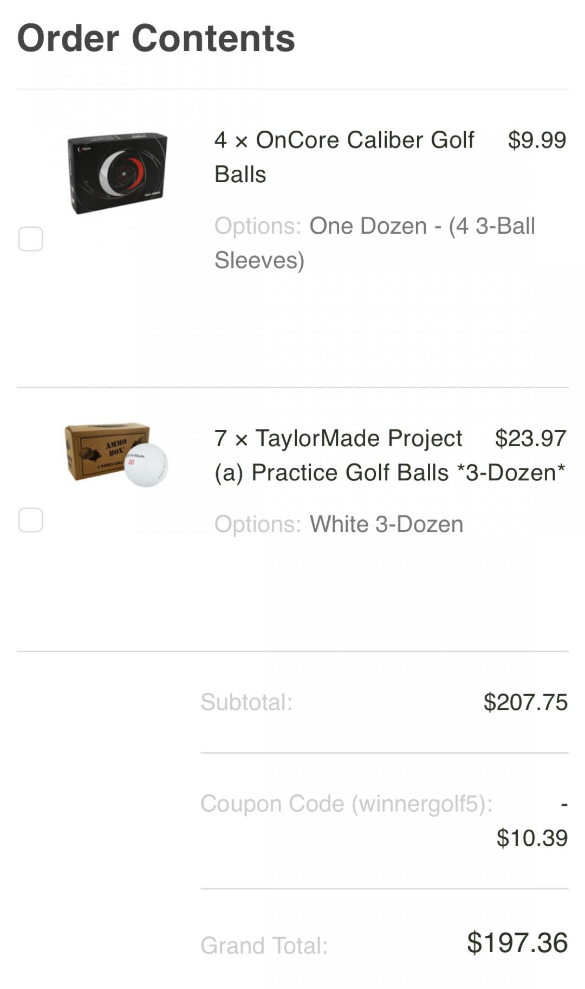Click the Options label under OnCore Caliber
Viewport: 585px width, 989px height.
pyautogui.click(x=257, y=226)
